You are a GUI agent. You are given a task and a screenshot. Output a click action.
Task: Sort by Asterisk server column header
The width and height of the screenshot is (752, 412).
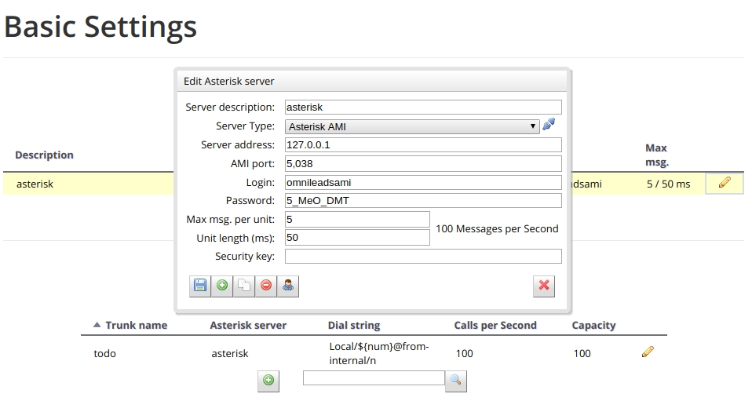(248, 325)
